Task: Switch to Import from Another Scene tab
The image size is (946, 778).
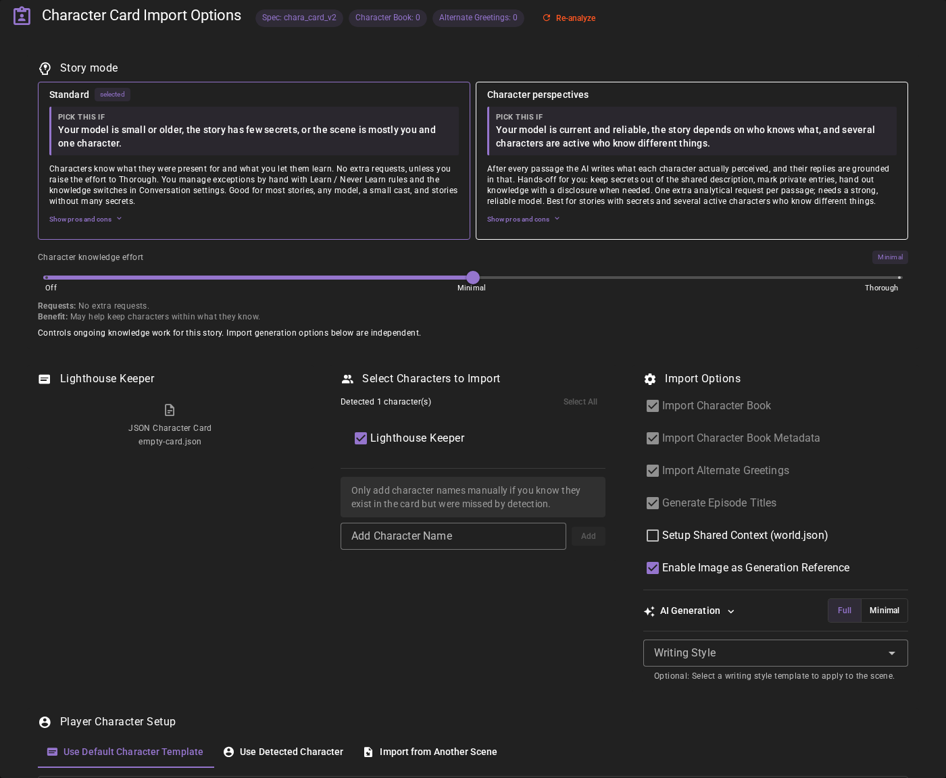Action: 431,752
